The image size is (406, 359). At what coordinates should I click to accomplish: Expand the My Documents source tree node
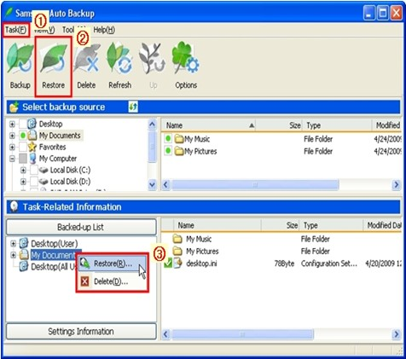pyautogui.click(x=12, y=136)
